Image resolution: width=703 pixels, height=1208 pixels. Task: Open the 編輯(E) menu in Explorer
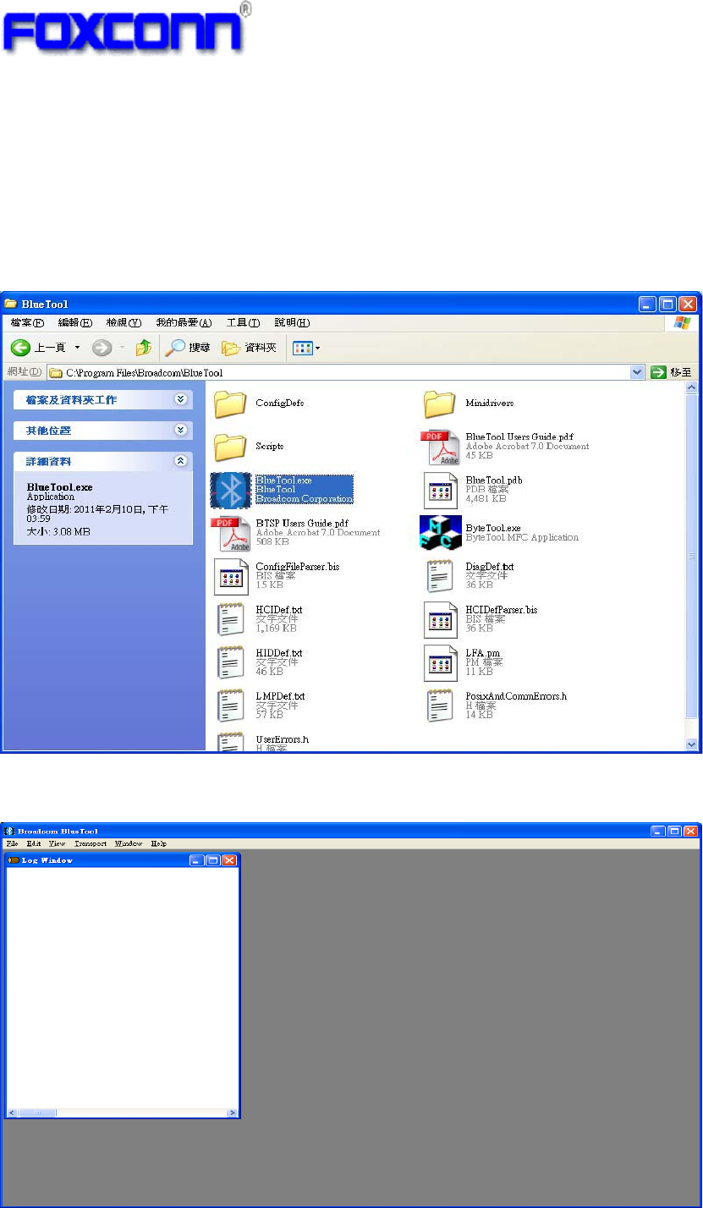click(x=75, y=323)
